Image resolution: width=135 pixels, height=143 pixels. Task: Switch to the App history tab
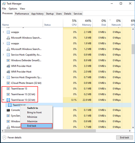(x=37, y=14)
